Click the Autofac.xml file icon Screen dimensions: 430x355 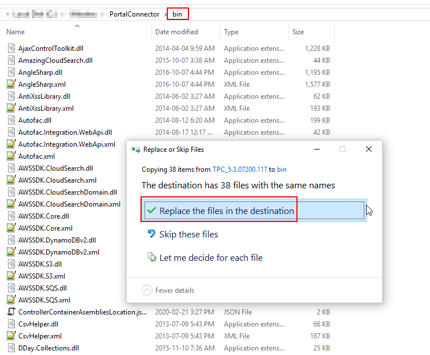11,156
